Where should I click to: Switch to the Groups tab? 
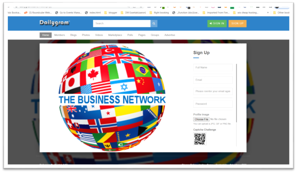[x=155, y=35]
